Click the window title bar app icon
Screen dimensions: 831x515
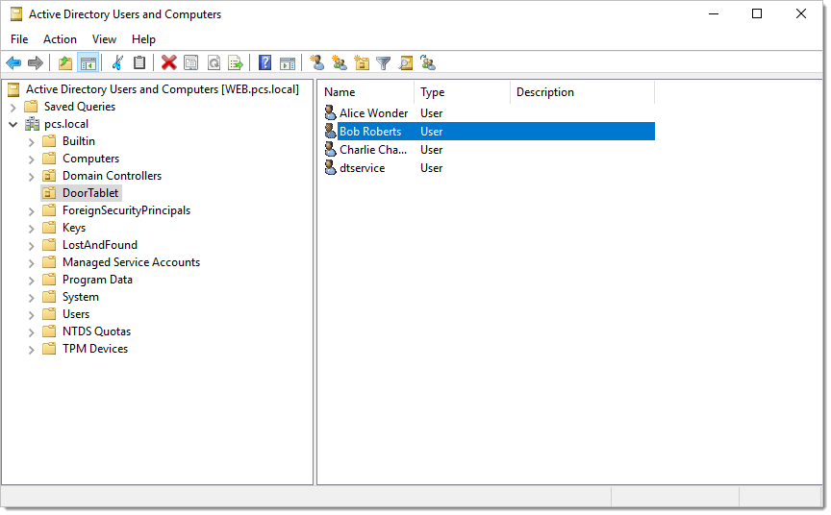16,14
